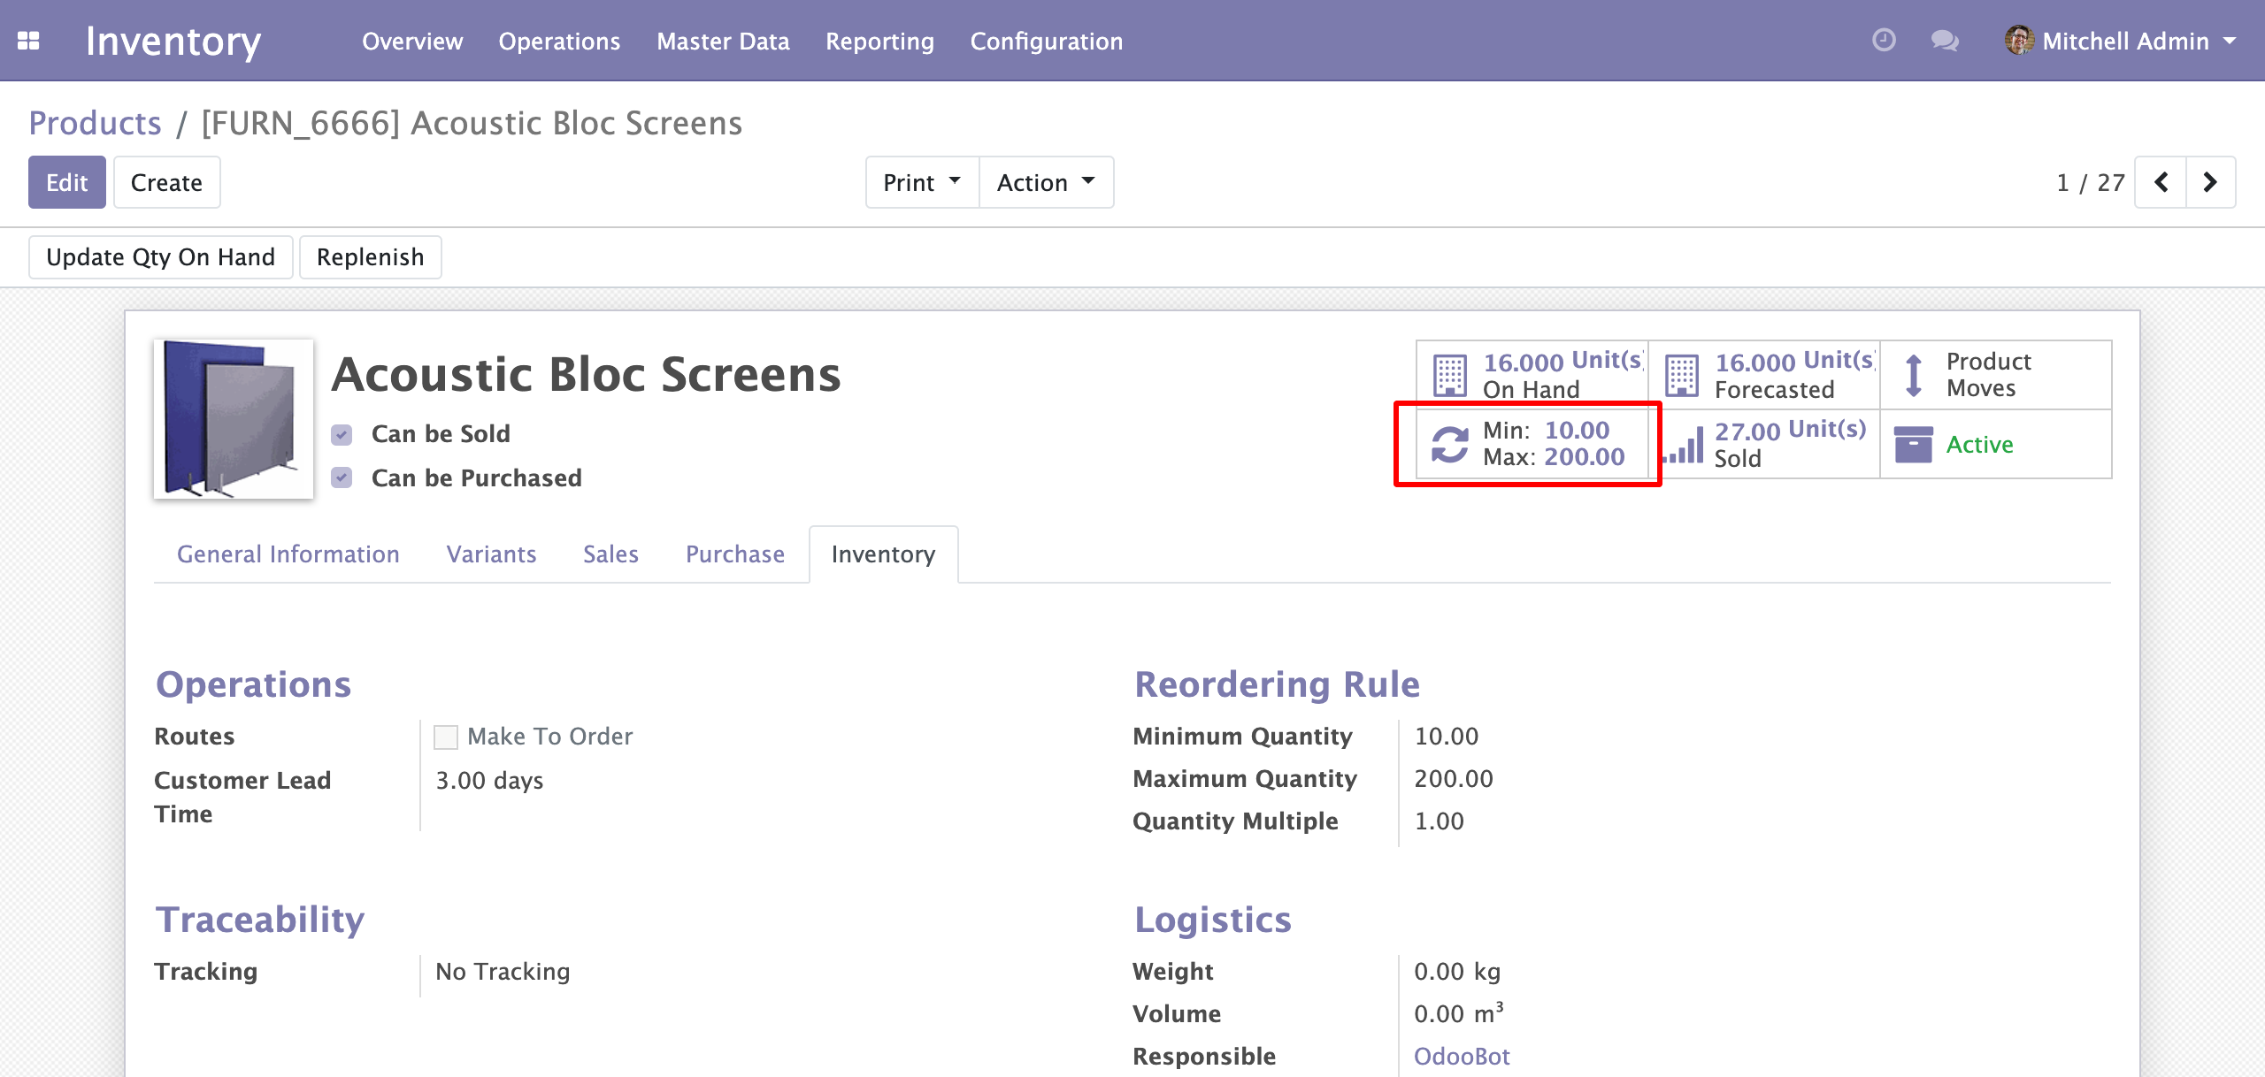2265x1077 pixels.
Task: Open the Configuration menu
Action: point(1046,41)
